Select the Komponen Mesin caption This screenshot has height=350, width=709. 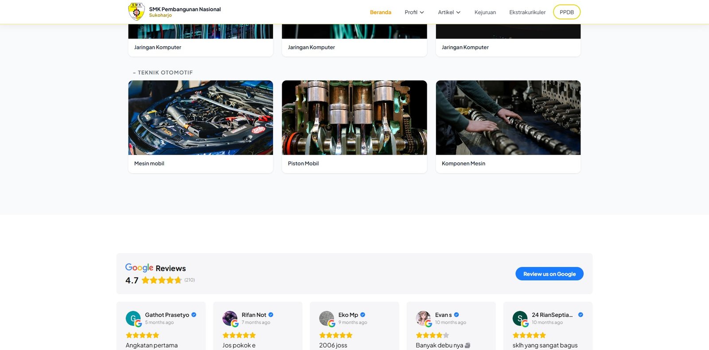464,163
